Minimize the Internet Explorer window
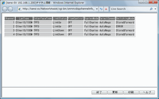 click(141, 2)
